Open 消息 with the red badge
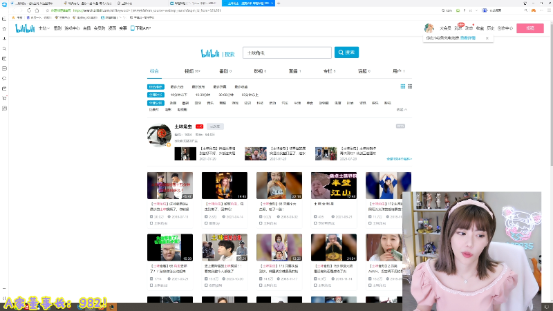The height and width of the screenshot is (311, 553). click(x=458, y=28)
